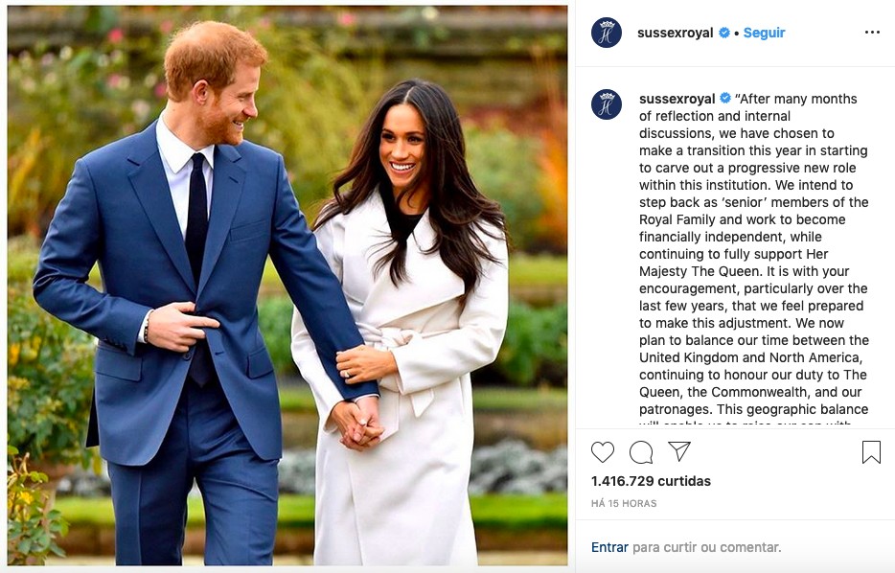Click the verified badge next to caption username
Image resolution: width=895 pixels, height=573 pixels.
pyautogui.click(x=724, y=98)
